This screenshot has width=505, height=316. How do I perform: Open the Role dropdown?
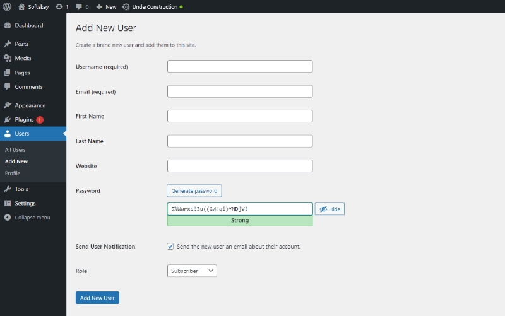(192, 271)
